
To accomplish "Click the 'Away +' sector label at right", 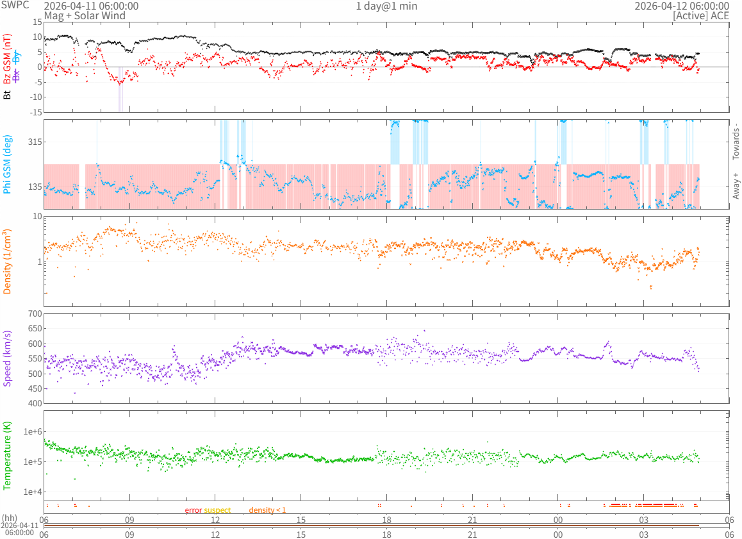I will (x=736, y=185).
